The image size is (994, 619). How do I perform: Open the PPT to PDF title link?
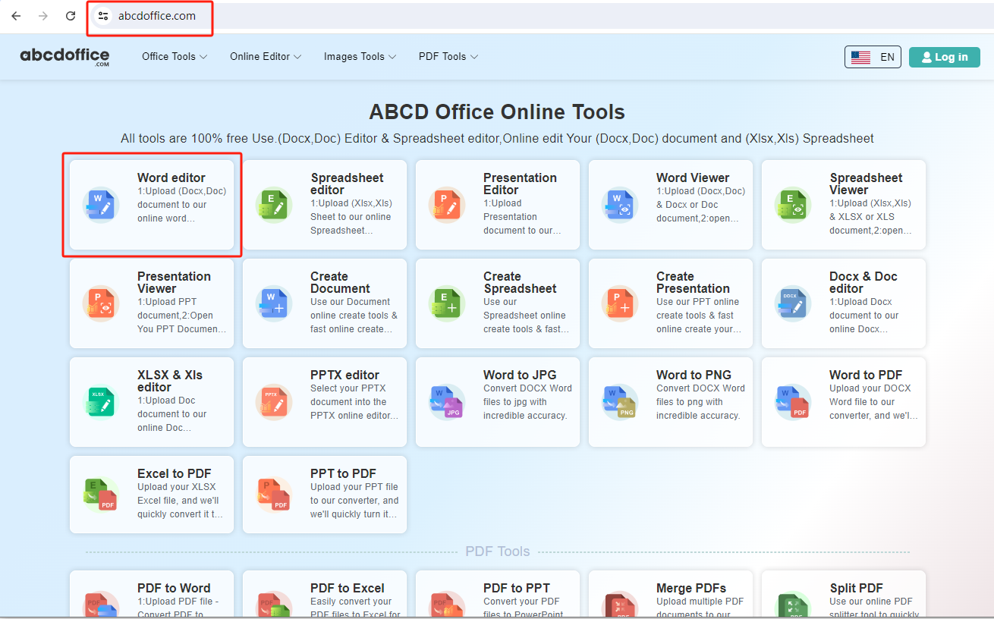click(343, 474)
